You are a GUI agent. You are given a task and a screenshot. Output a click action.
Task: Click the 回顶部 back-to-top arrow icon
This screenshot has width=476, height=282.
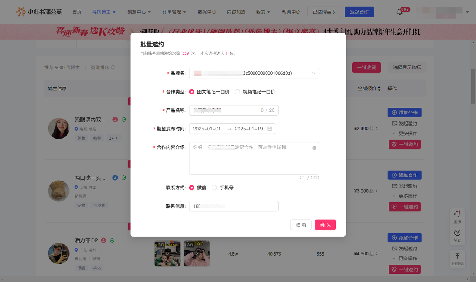[457, 256]
